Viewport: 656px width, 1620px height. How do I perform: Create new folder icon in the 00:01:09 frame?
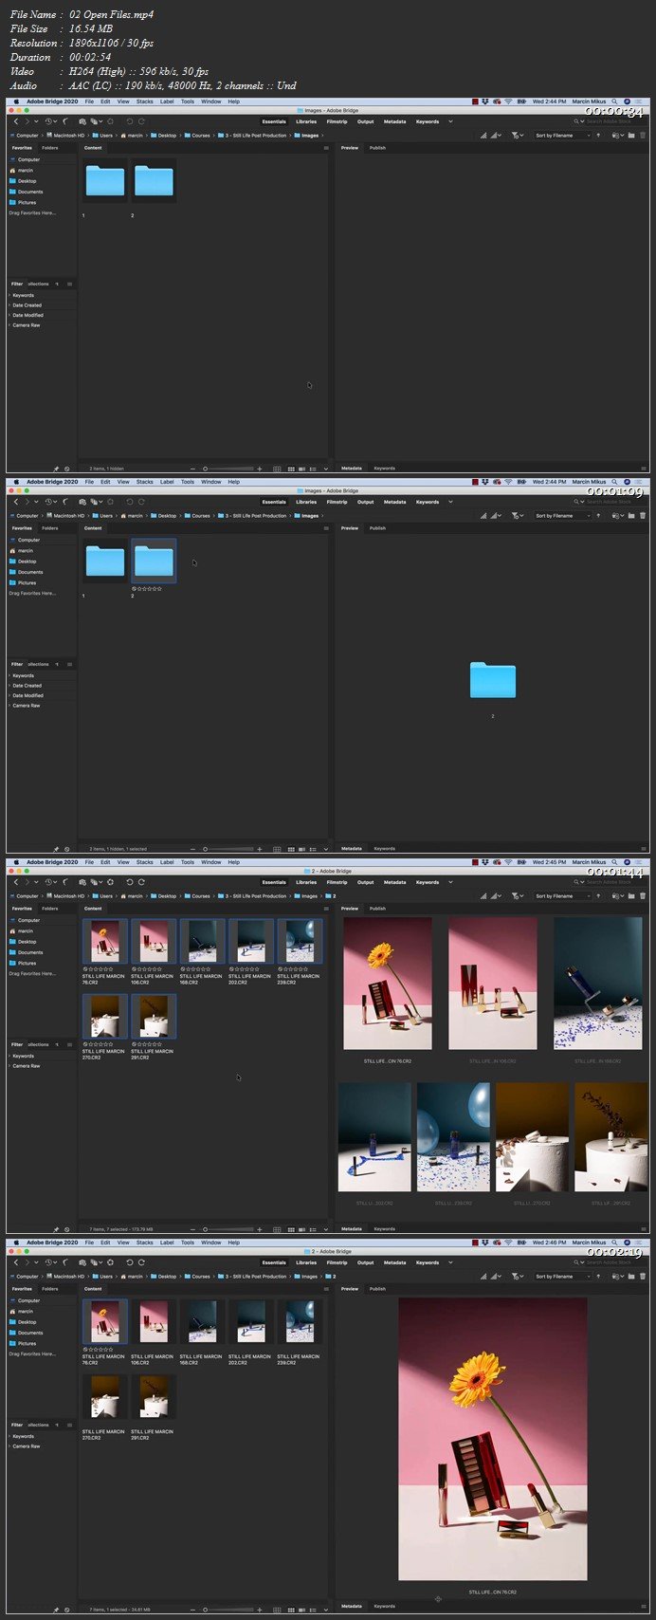pos(631,515)
